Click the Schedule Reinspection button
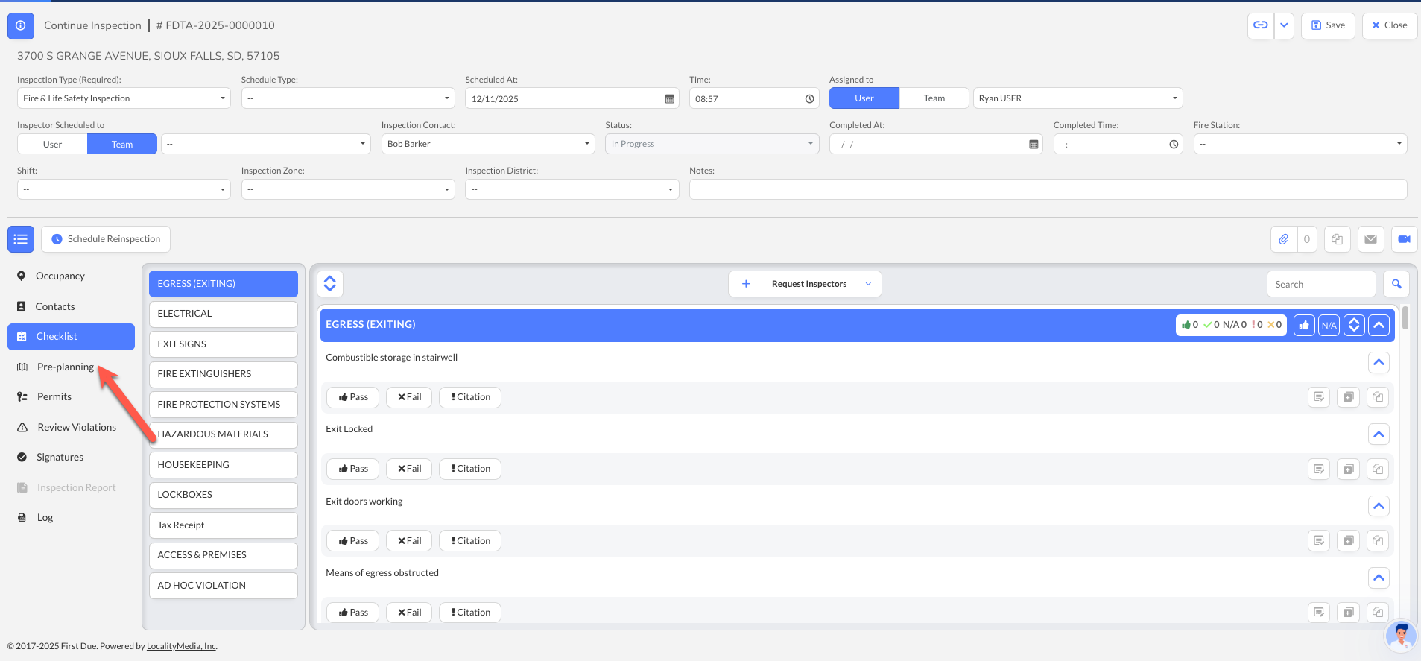 [106, 239]
